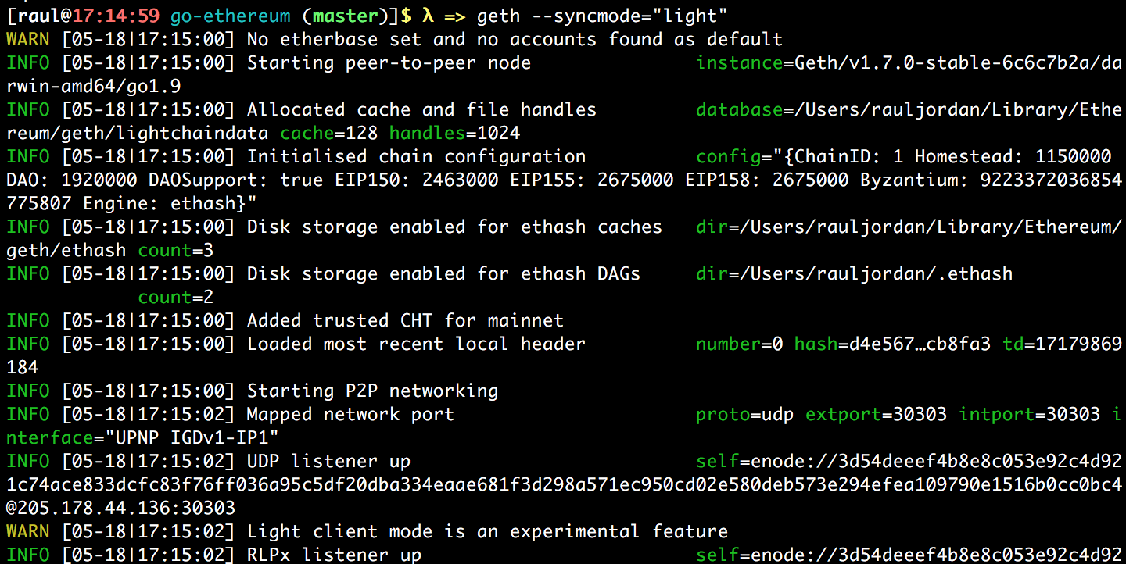Screen dimensions: 1126x564
Task: Click the 'extport=30303' value
Action: pyautogui.click(x=876, y=414)
